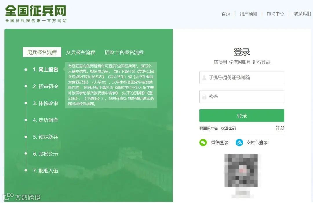The height and width of the screenshot is (203, 313).
Task: Select the 男兵报名流程 tab
Action: pos(42,52)
